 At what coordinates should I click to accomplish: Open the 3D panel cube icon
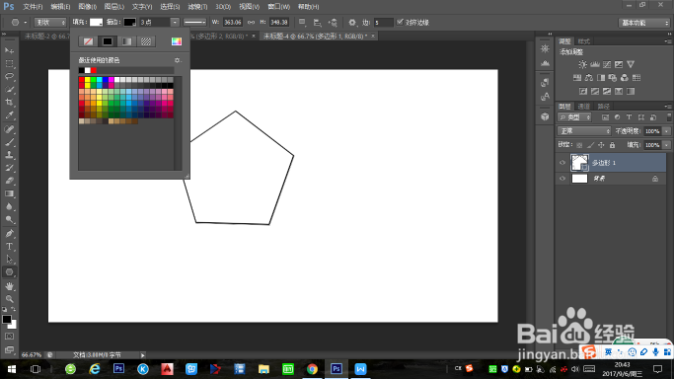click(545, 116)
